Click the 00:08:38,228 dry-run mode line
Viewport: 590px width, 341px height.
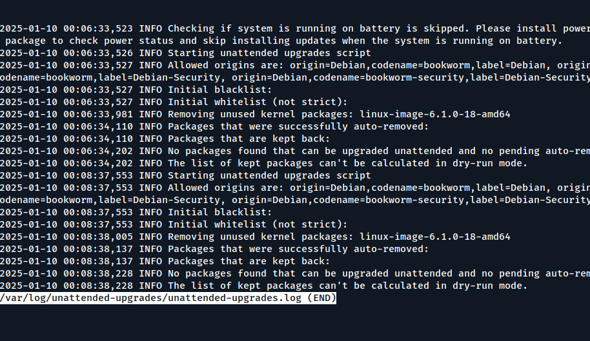pyautogui.click(x=264, y=286)
